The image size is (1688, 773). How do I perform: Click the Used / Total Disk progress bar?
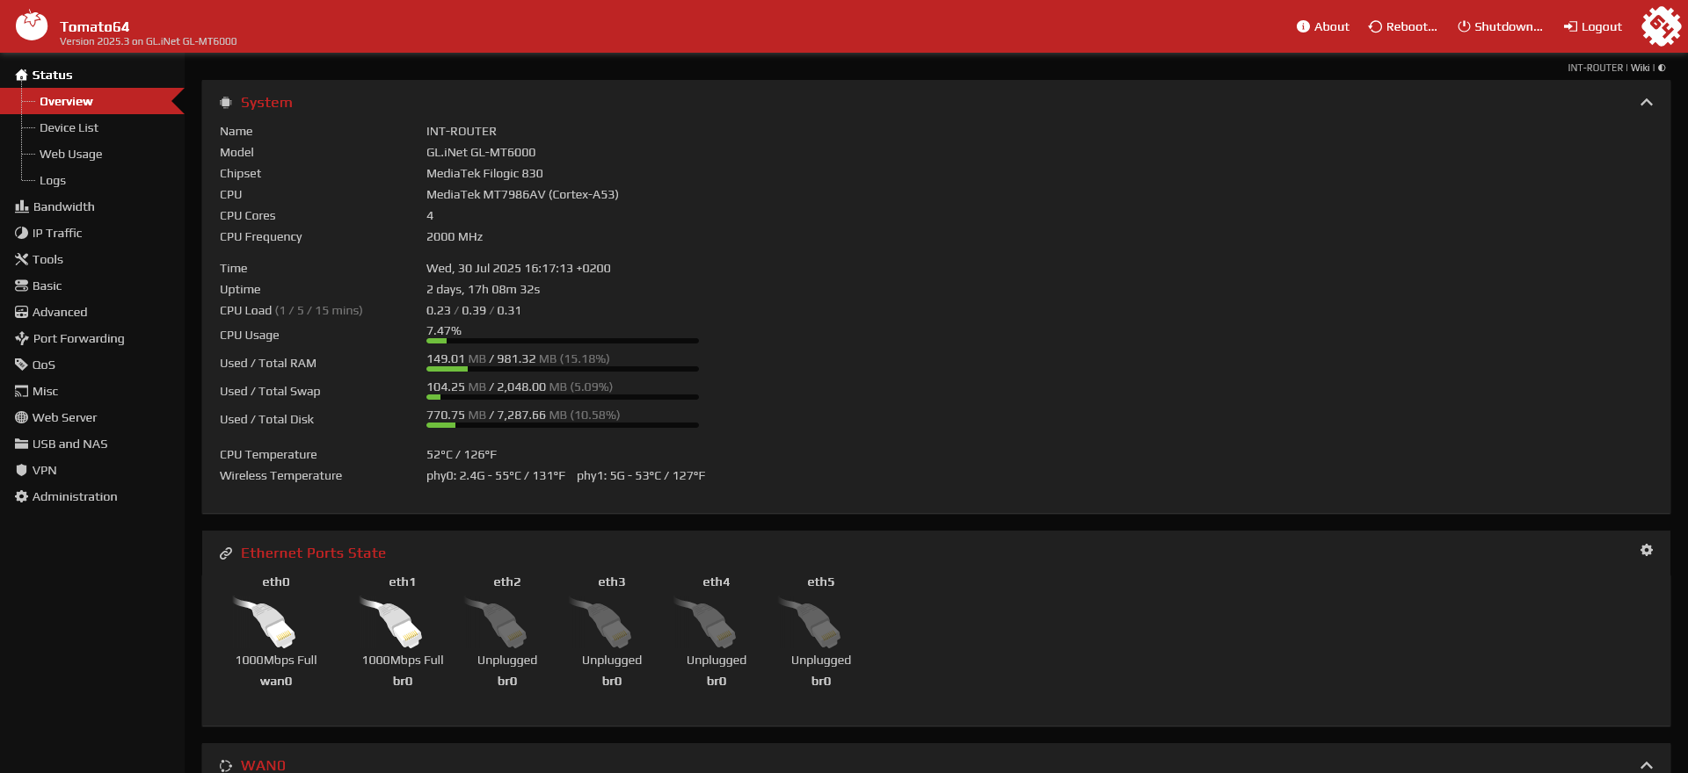click(563, 425)
